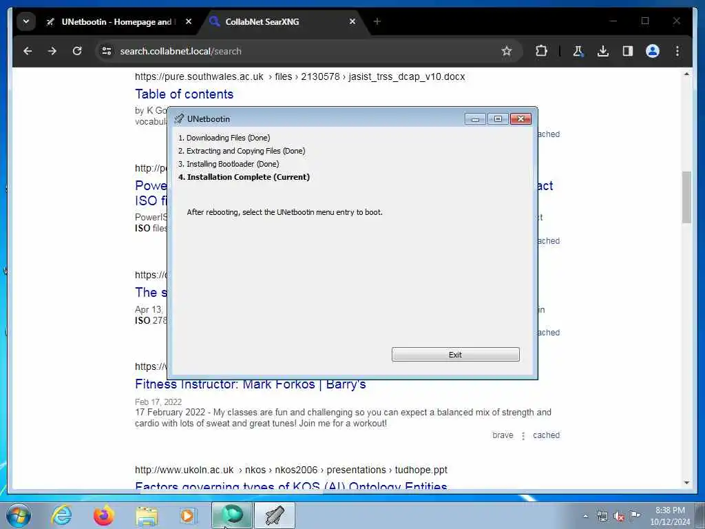The image size is (705, 529).
Task: Launch Internet Explorer from taskbar
Action: (61, 516)
